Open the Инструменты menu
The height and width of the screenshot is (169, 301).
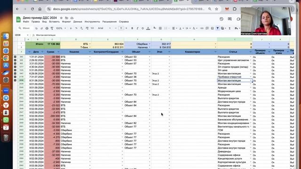pyautogui.click(x=92, y=22)
